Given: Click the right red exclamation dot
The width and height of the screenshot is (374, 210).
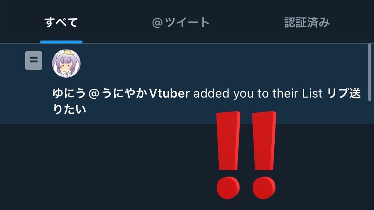Looking at the screenshot, I should click(x=264, y=188).
